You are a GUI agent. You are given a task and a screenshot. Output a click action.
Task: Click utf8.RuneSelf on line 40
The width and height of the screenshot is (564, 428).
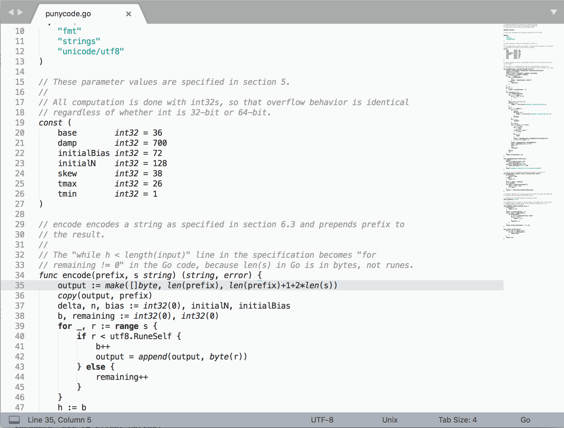(141, 336)
